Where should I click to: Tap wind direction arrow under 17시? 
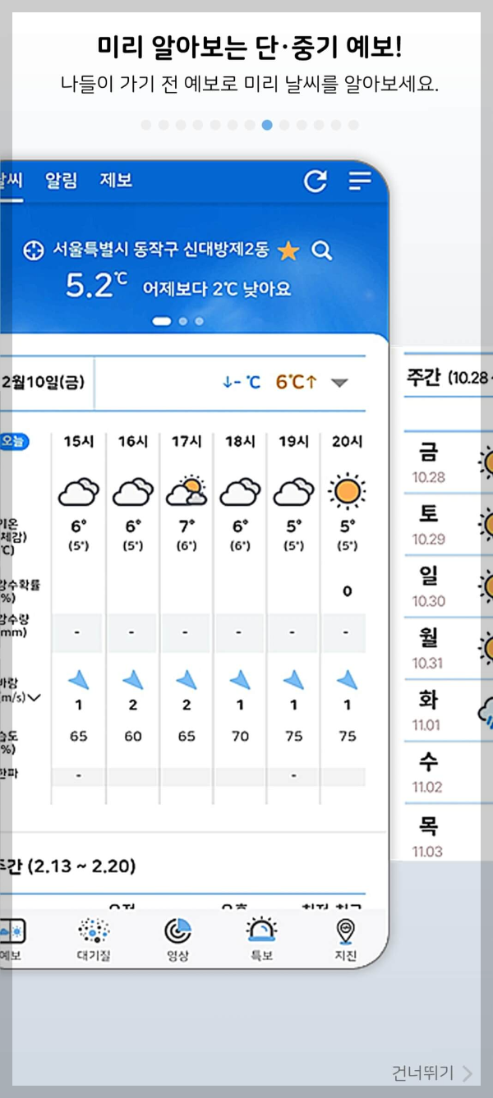pyautogui.click(x=187, y=679)
